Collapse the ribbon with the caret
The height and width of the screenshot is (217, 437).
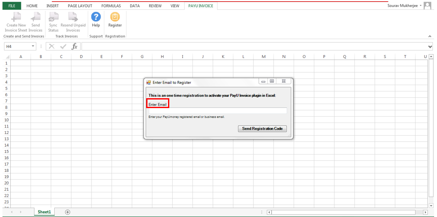[x=430, y=37]
